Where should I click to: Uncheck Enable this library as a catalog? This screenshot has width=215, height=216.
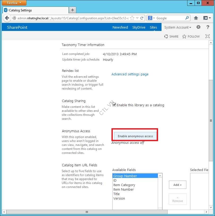[114, 105]
